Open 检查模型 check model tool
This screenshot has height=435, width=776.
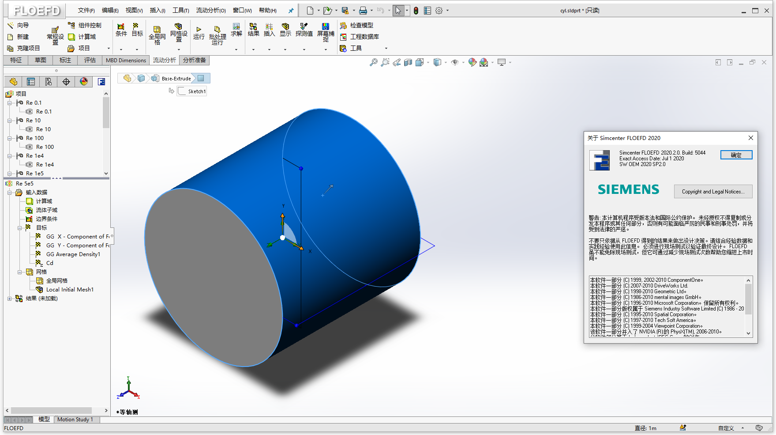(x=356, y=26)
